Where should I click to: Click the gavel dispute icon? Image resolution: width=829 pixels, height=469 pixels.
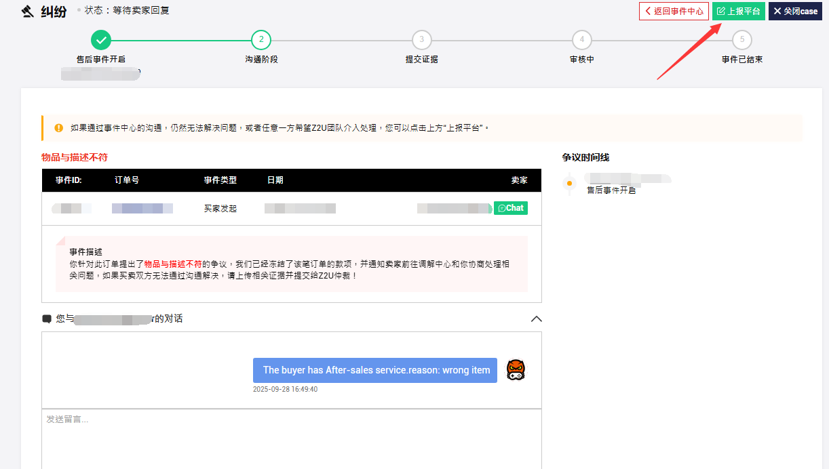[28, 12]
